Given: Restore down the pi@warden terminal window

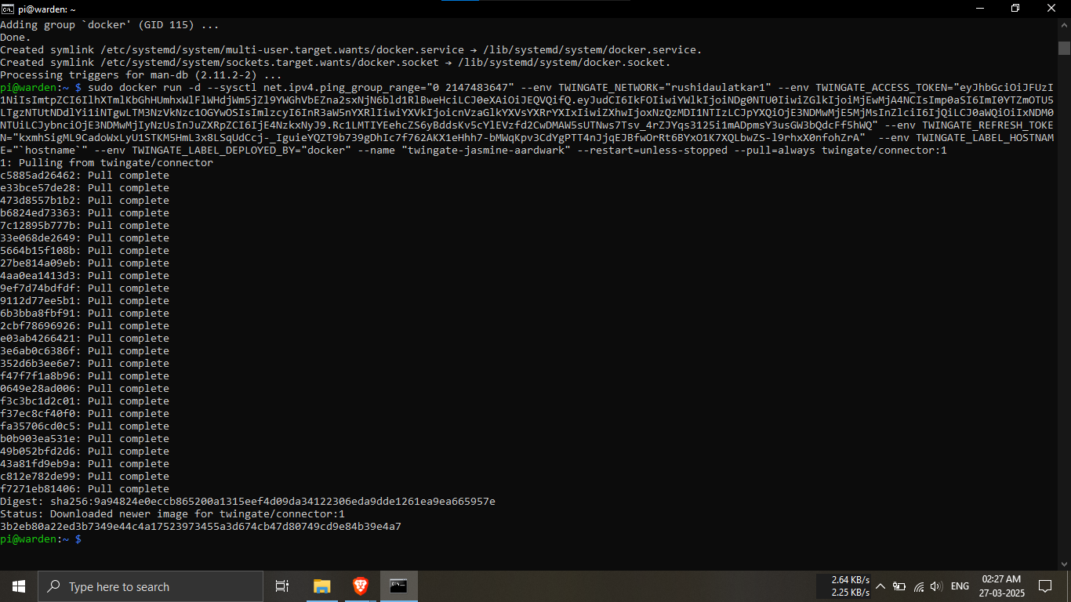Looking at the screenshot, I should [1015, 9].
